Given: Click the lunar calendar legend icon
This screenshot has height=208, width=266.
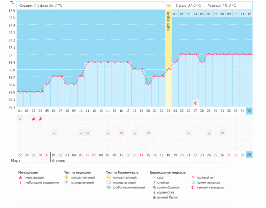Looking at the screenshot, I should click(x=193, y=188).
